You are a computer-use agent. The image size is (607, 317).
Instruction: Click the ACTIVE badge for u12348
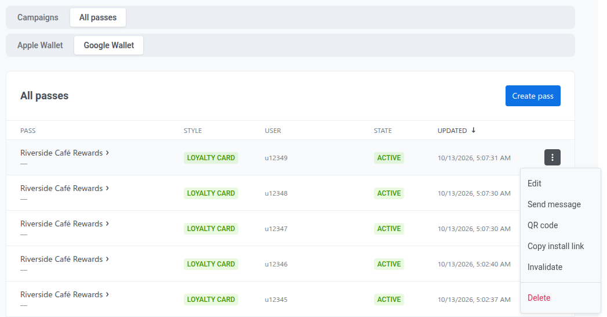coord(388,193)
